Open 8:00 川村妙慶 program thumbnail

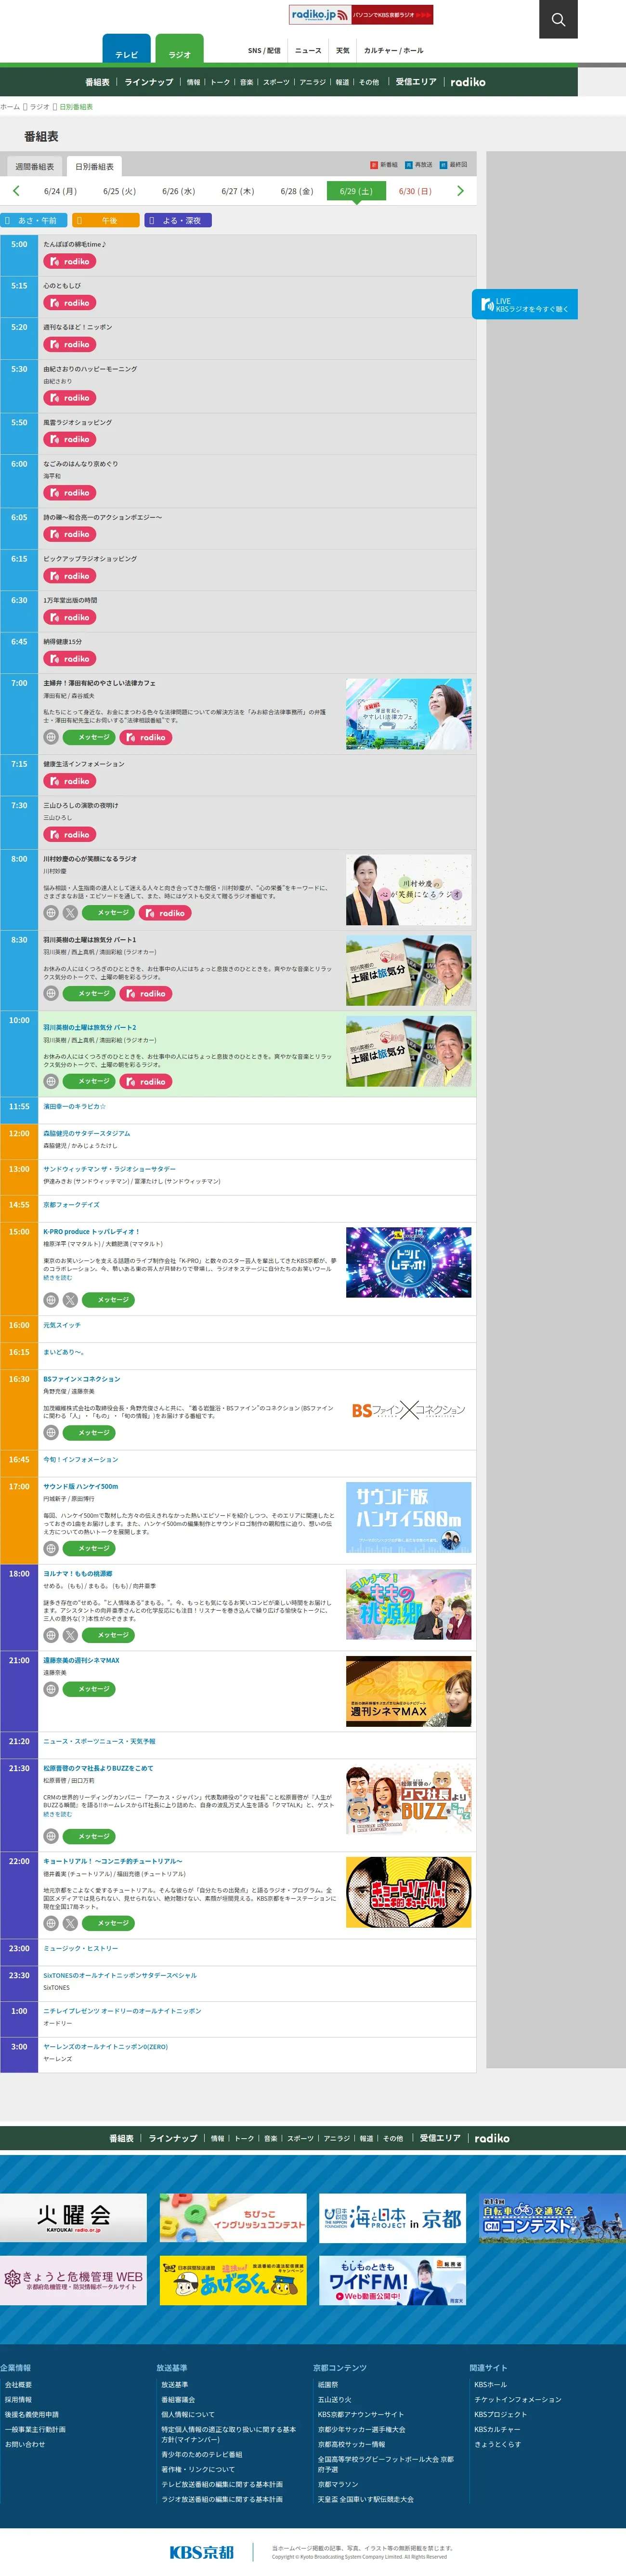tap(409, 890)
